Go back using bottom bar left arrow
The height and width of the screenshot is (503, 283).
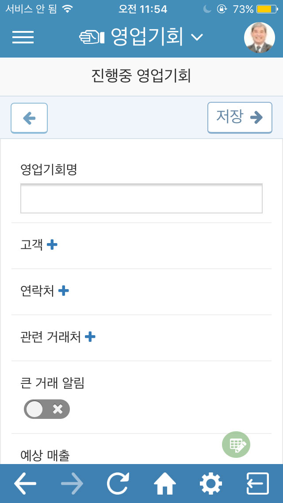pos(25,484)
